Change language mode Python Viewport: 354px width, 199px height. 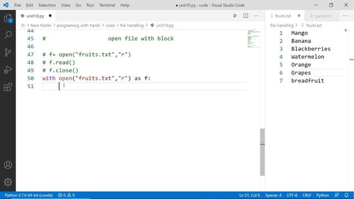click(x=322, y=195)
